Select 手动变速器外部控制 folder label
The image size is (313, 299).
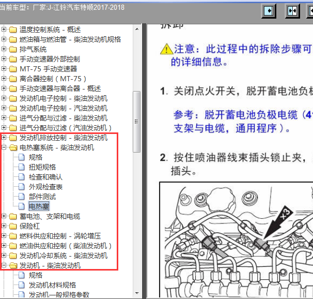(x=50, y=59)
